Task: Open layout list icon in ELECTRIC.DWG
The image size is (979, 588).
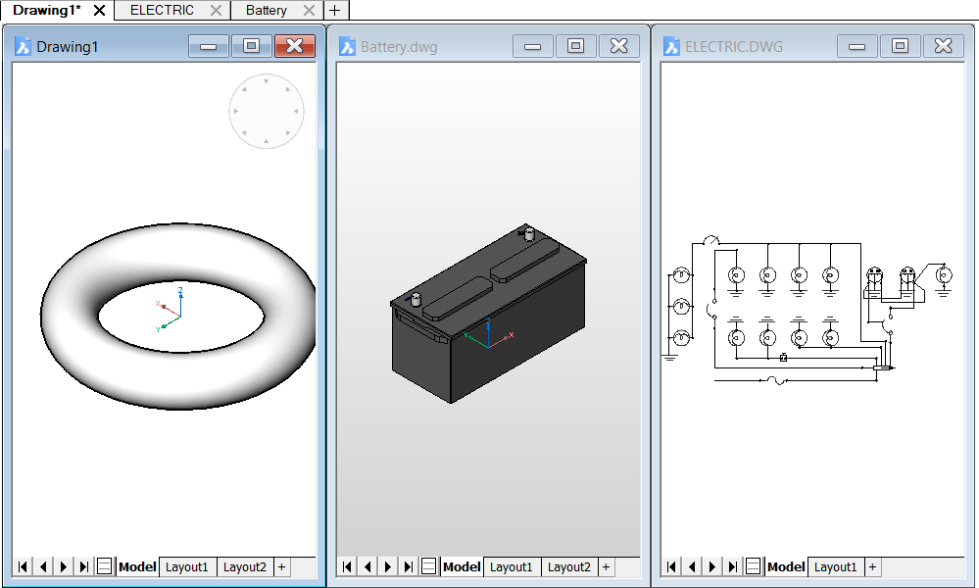Action: pyautogui.click(x=753, y=566)
